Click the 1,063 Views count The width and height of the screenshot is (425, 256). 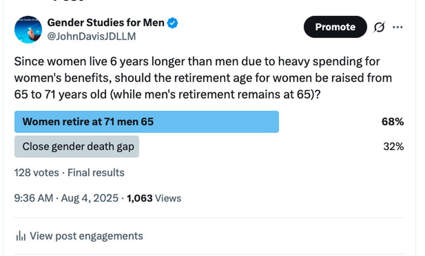click(x=154, y=198)
